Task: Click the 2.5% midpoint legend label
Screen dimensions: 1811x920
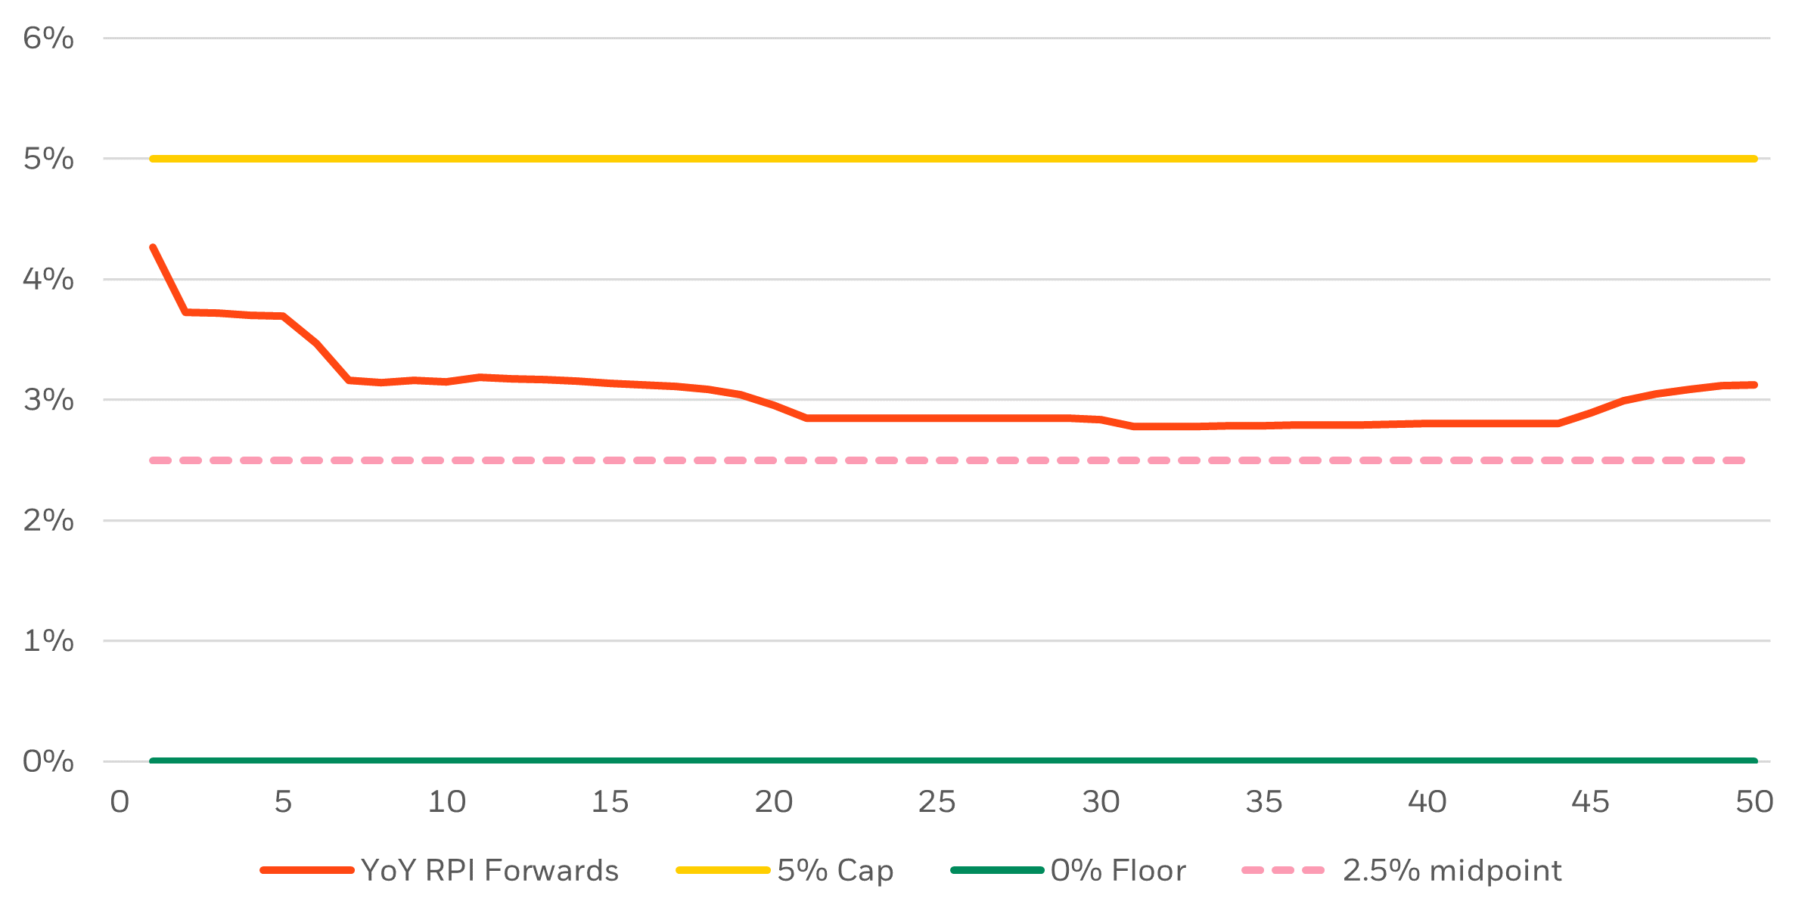Action: pos(1452,871)
